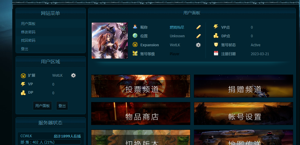The width and height of the screenshot is (300, 145).
Task: Click the 总计1899人在线 text
Action: point(67,136)
